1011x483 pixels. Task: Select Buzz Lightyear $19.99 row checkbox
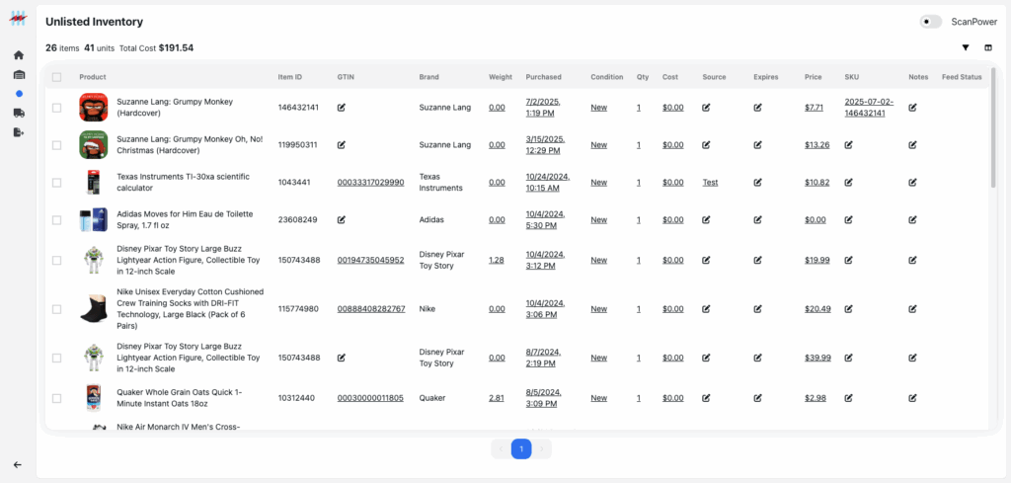pyautogui.click(x=56, y=261)
